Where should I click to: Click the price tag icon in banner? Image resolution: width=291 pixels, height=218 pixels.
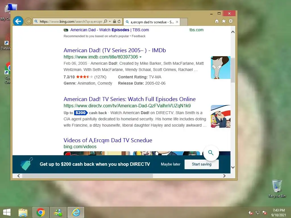tap(27, 164)
